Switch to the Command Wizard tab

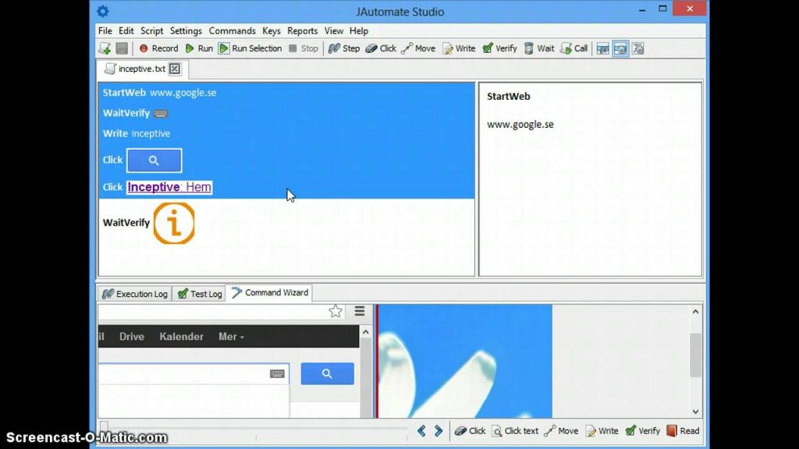[x=269, y=293]
